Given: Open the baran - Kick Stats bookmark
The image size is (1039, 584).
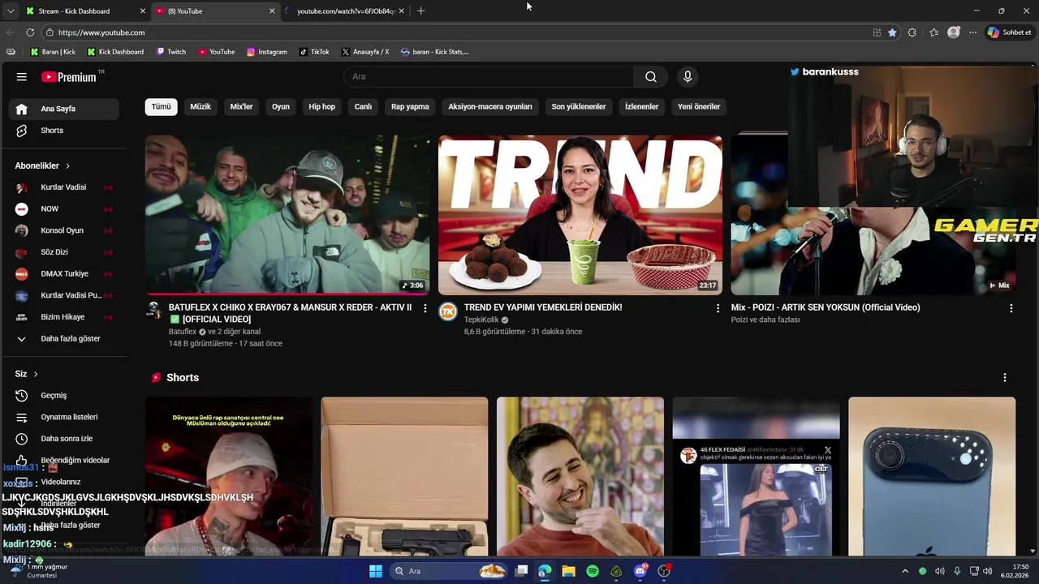Looking at the screenshot, I should pyautogui.click(x=435, y=52).
